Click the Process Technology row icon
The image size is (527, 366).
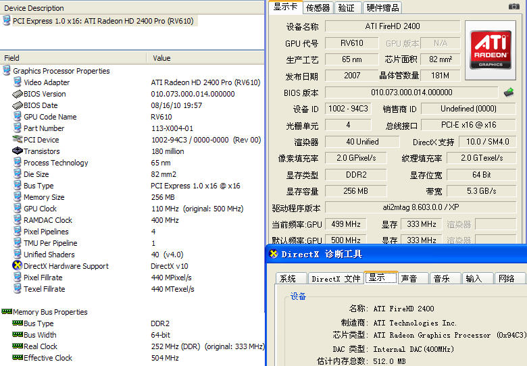[17, 163]
